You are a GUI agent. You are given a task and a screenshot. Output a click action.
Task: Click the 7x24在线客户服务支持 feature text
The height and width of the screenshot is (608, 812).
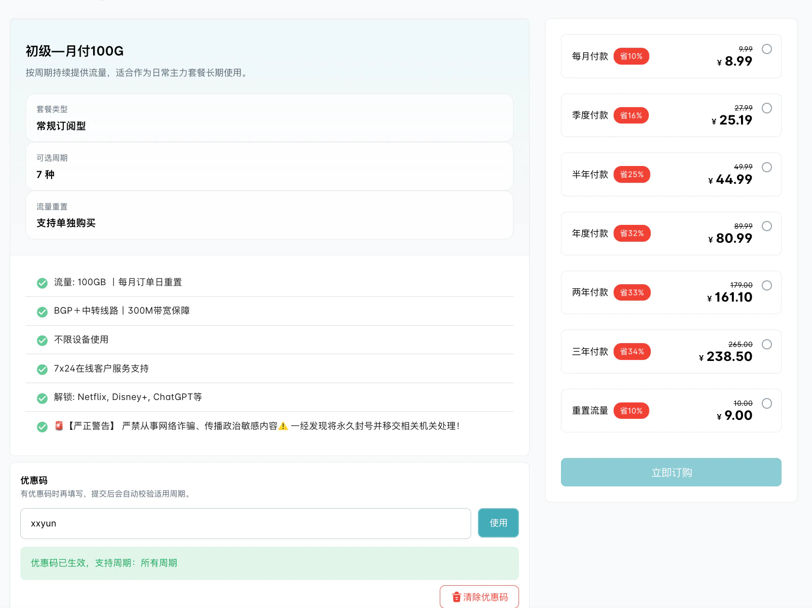coord(101,369)
